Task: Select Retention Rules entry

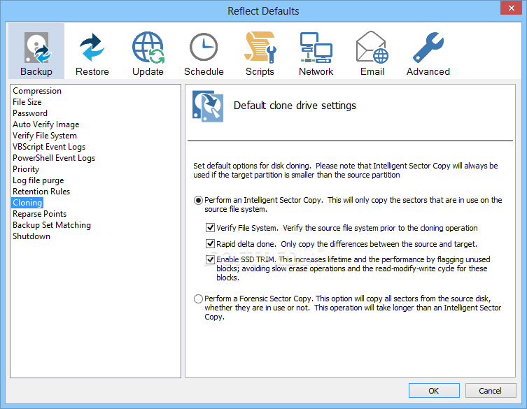Action: coord(41,192)
